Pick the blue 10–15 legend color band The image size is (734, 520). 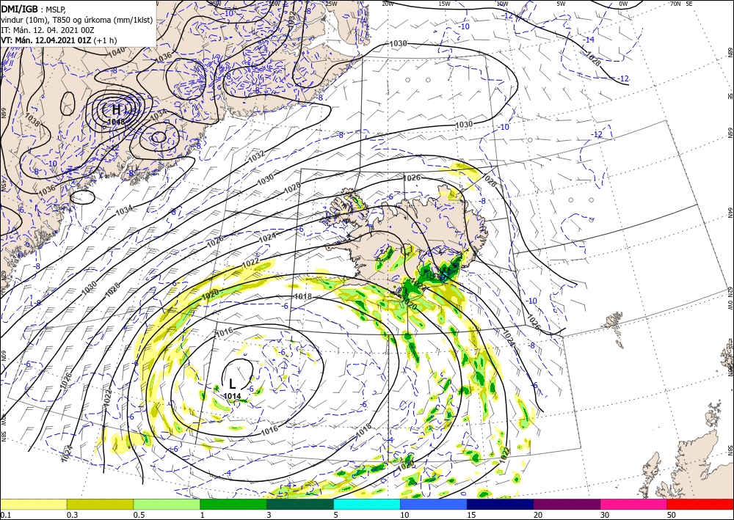(x=434, y=504)
